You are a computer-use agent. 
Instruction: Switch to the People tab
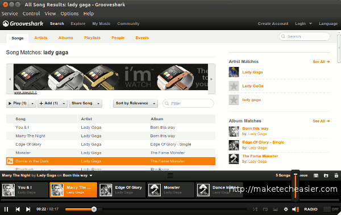click(x=118, y=38)
